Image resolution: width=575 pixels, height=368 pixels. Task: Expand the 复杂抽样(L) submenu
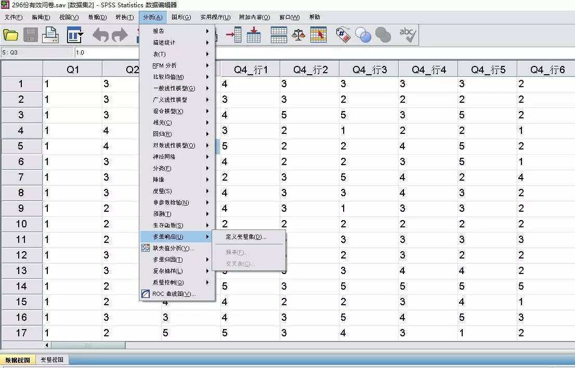pos(177,271)
